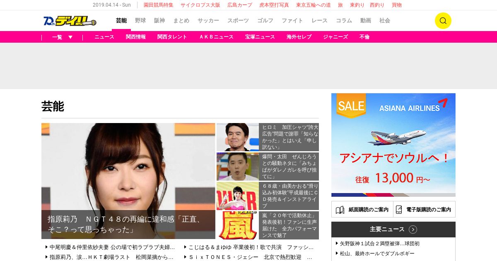Go to the サッカー tab
The image size is (497, 261).
pyautogui.click(x=208, y=21)
